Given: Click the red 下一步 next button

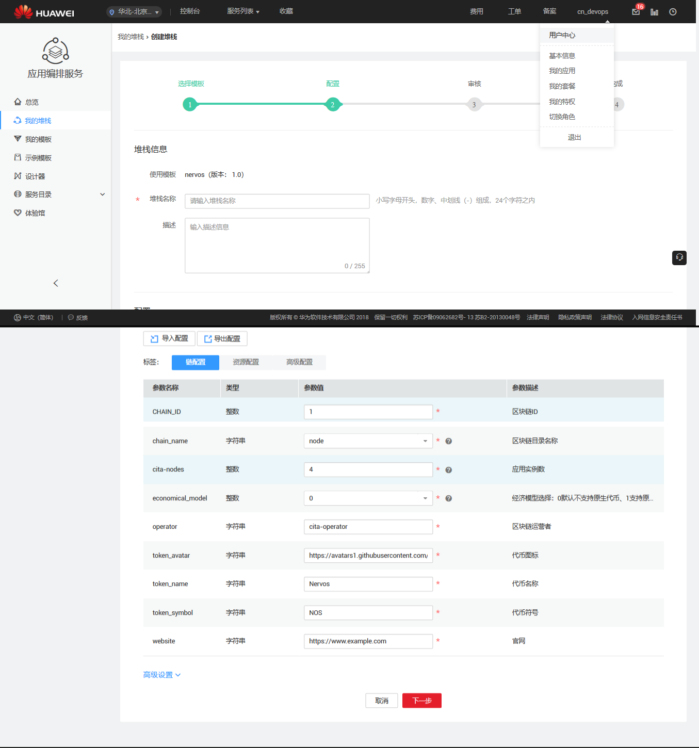Looking at the screenshot, I should [422, 701].
